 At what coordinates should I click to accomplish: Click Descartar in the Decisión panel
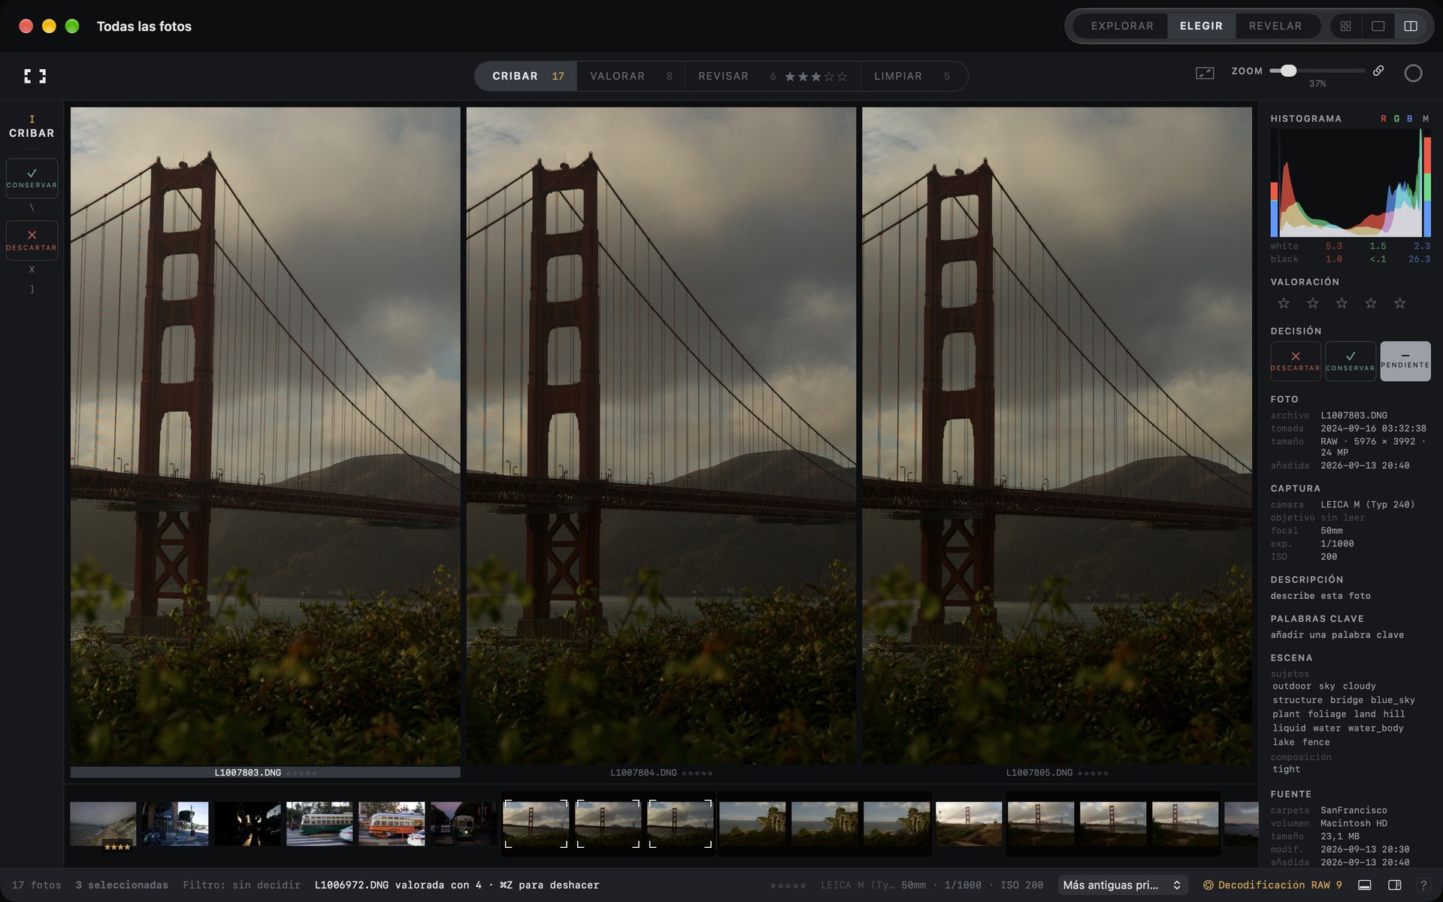point(1295,361)
